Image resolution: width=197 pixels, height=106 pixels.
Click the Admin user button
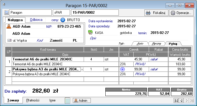click(x=82, y=101)
